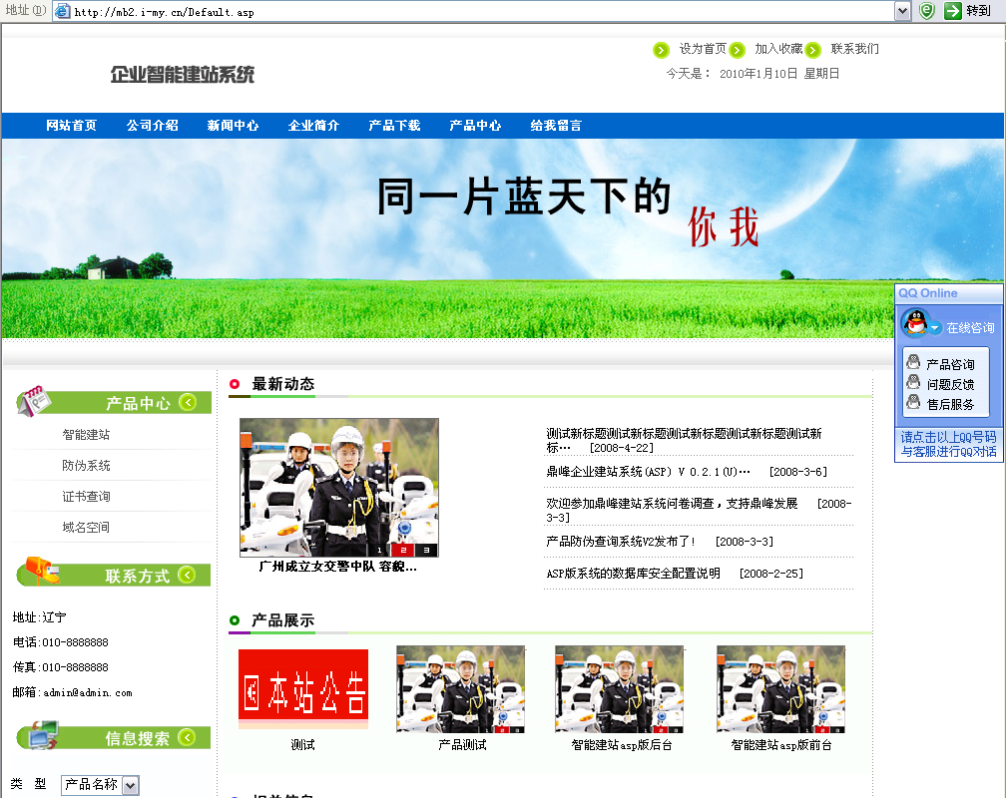Click the 产品咨询 penguin icon

(913, 362)
